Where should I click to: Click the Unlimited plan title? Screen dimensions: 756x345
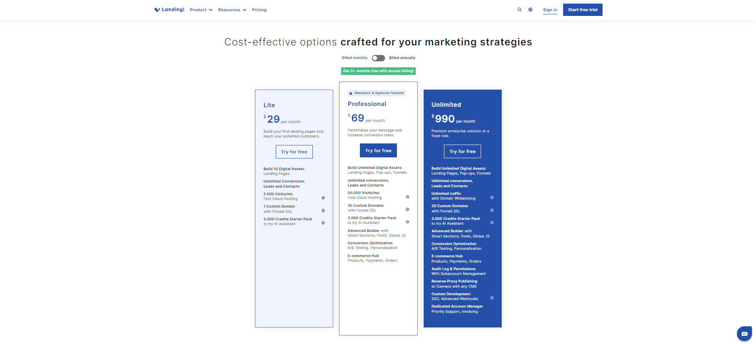(446, 105)
